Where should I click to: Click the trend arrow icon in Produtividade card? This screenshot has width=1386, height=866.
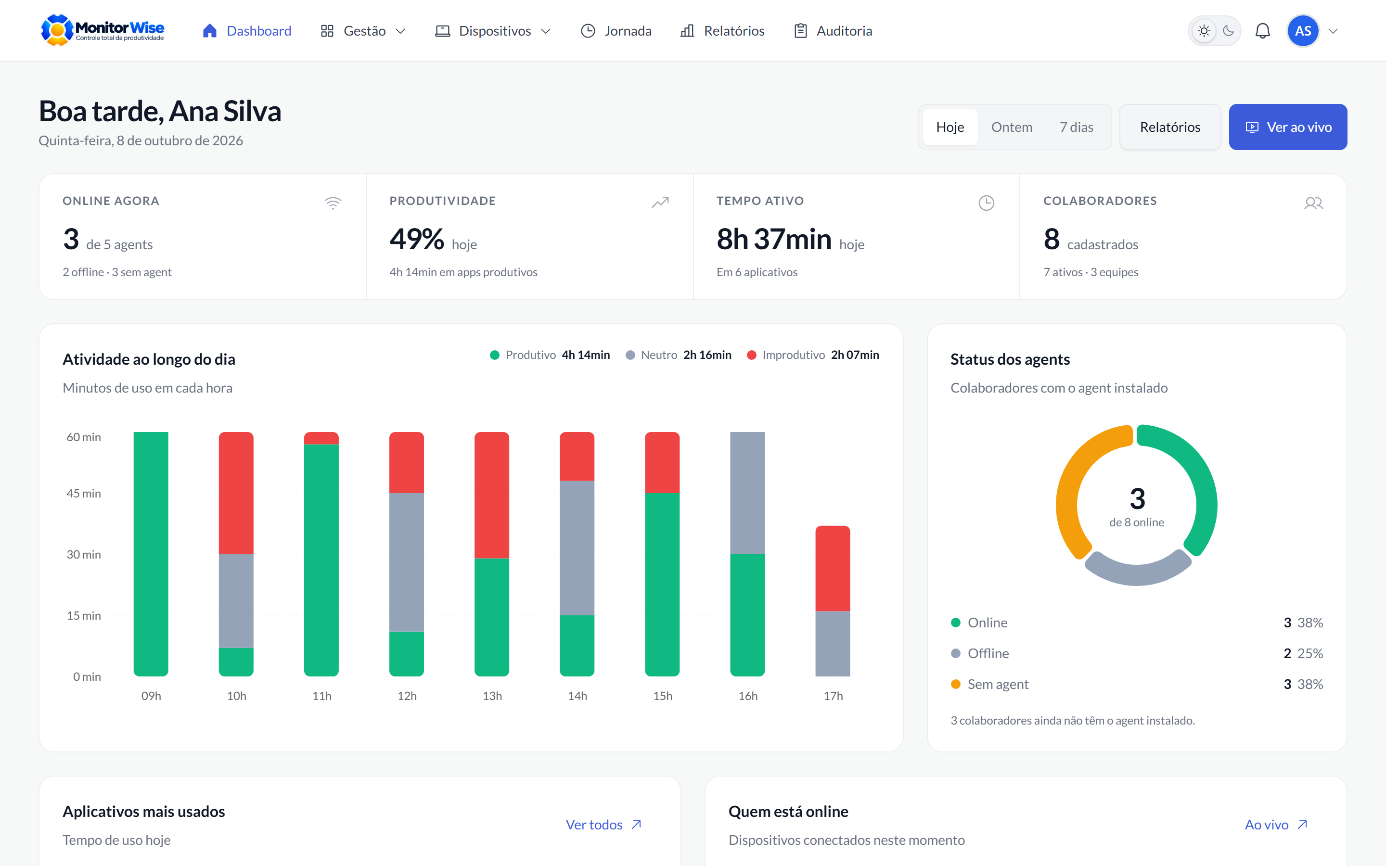660,203
